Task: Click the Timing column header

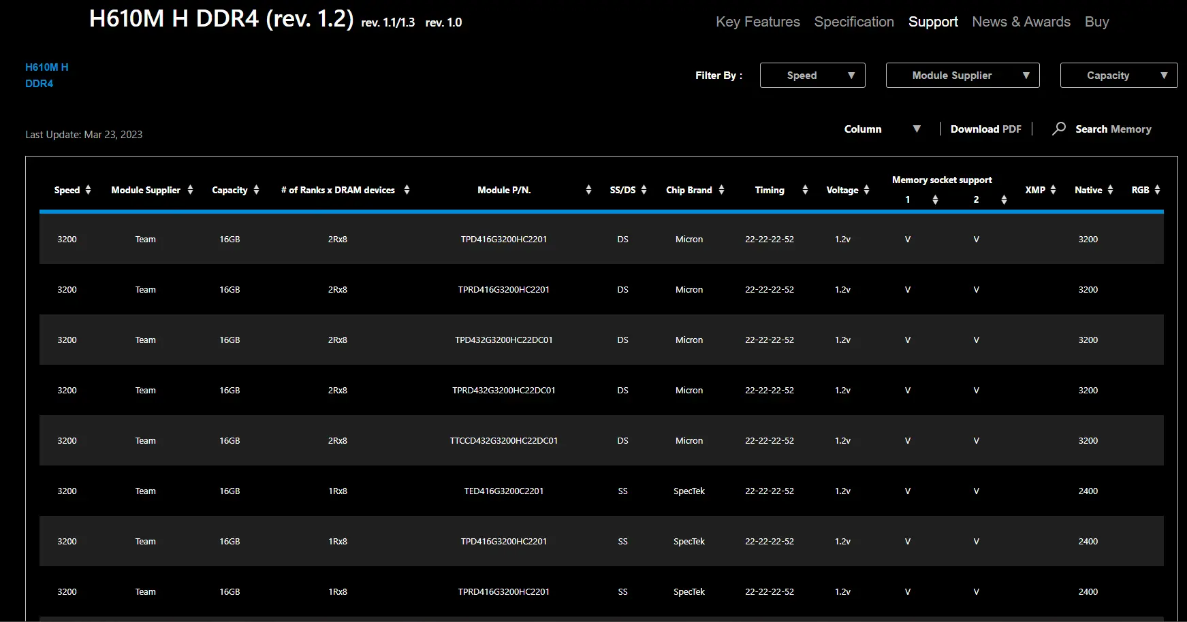Action: (x=770, y=190)
